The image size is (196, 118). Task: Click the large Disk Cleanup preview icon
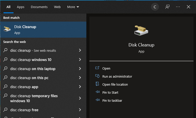(141, 31)
